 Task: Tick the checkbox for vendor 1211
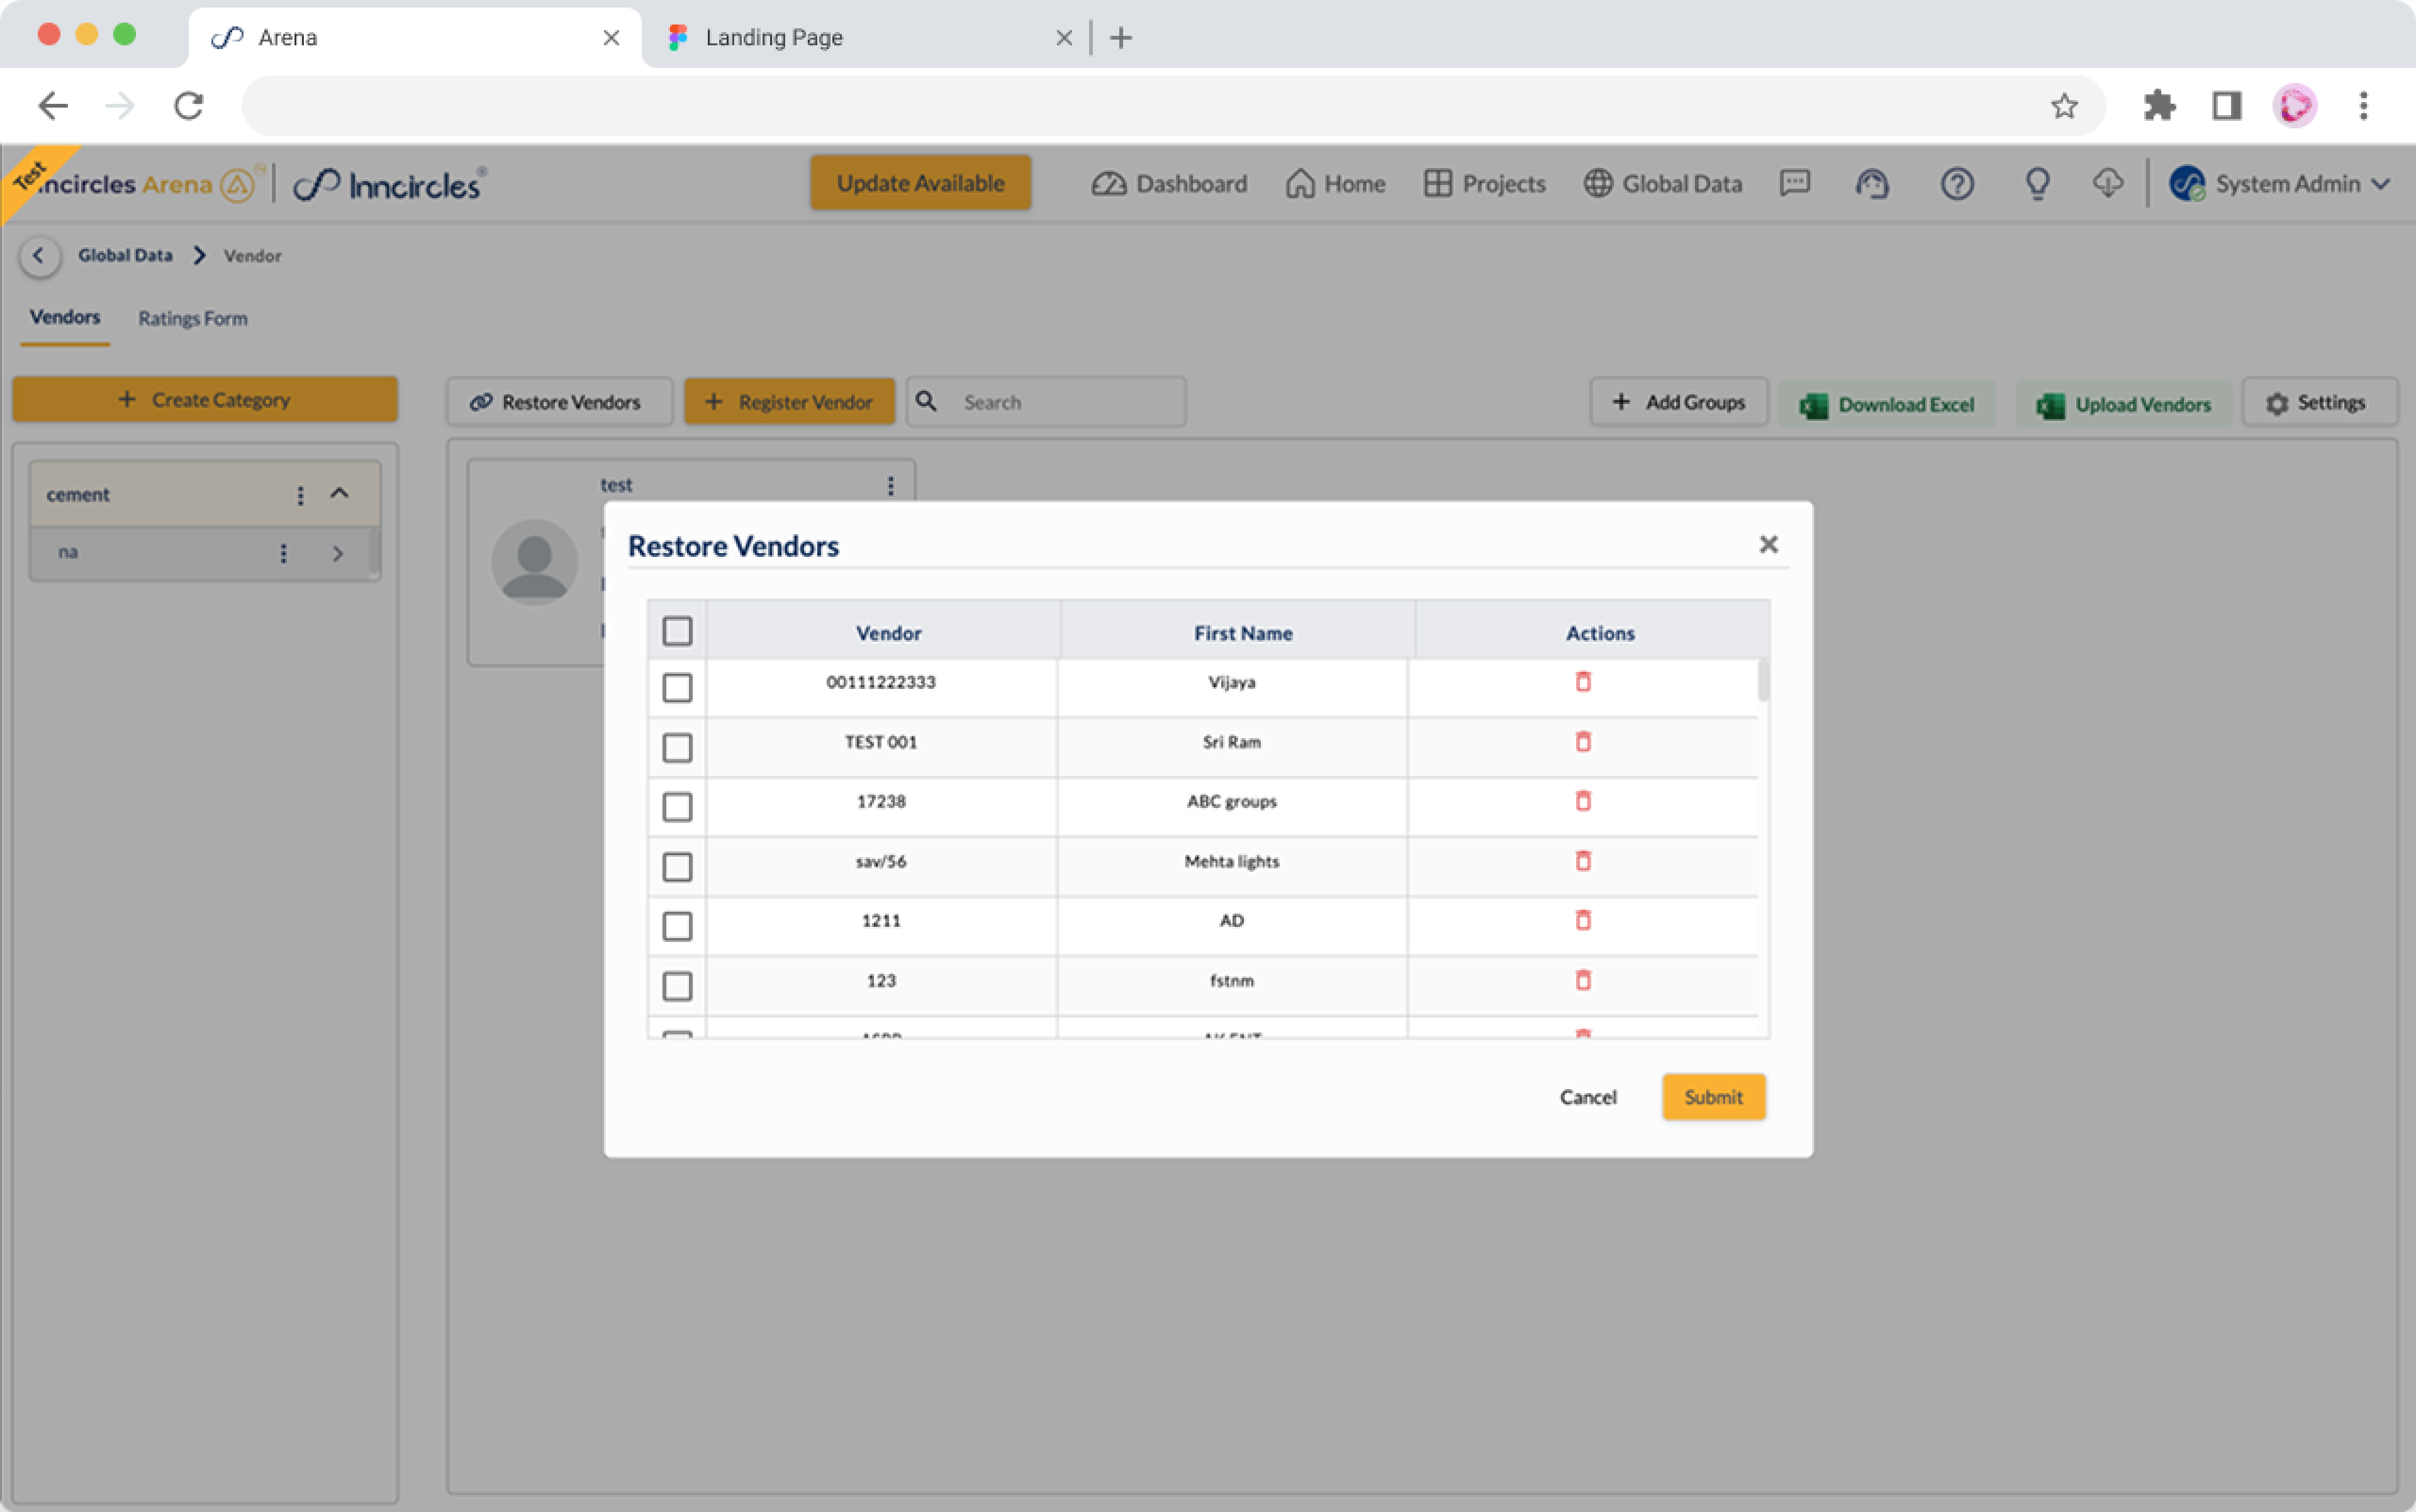pos(677,926)
